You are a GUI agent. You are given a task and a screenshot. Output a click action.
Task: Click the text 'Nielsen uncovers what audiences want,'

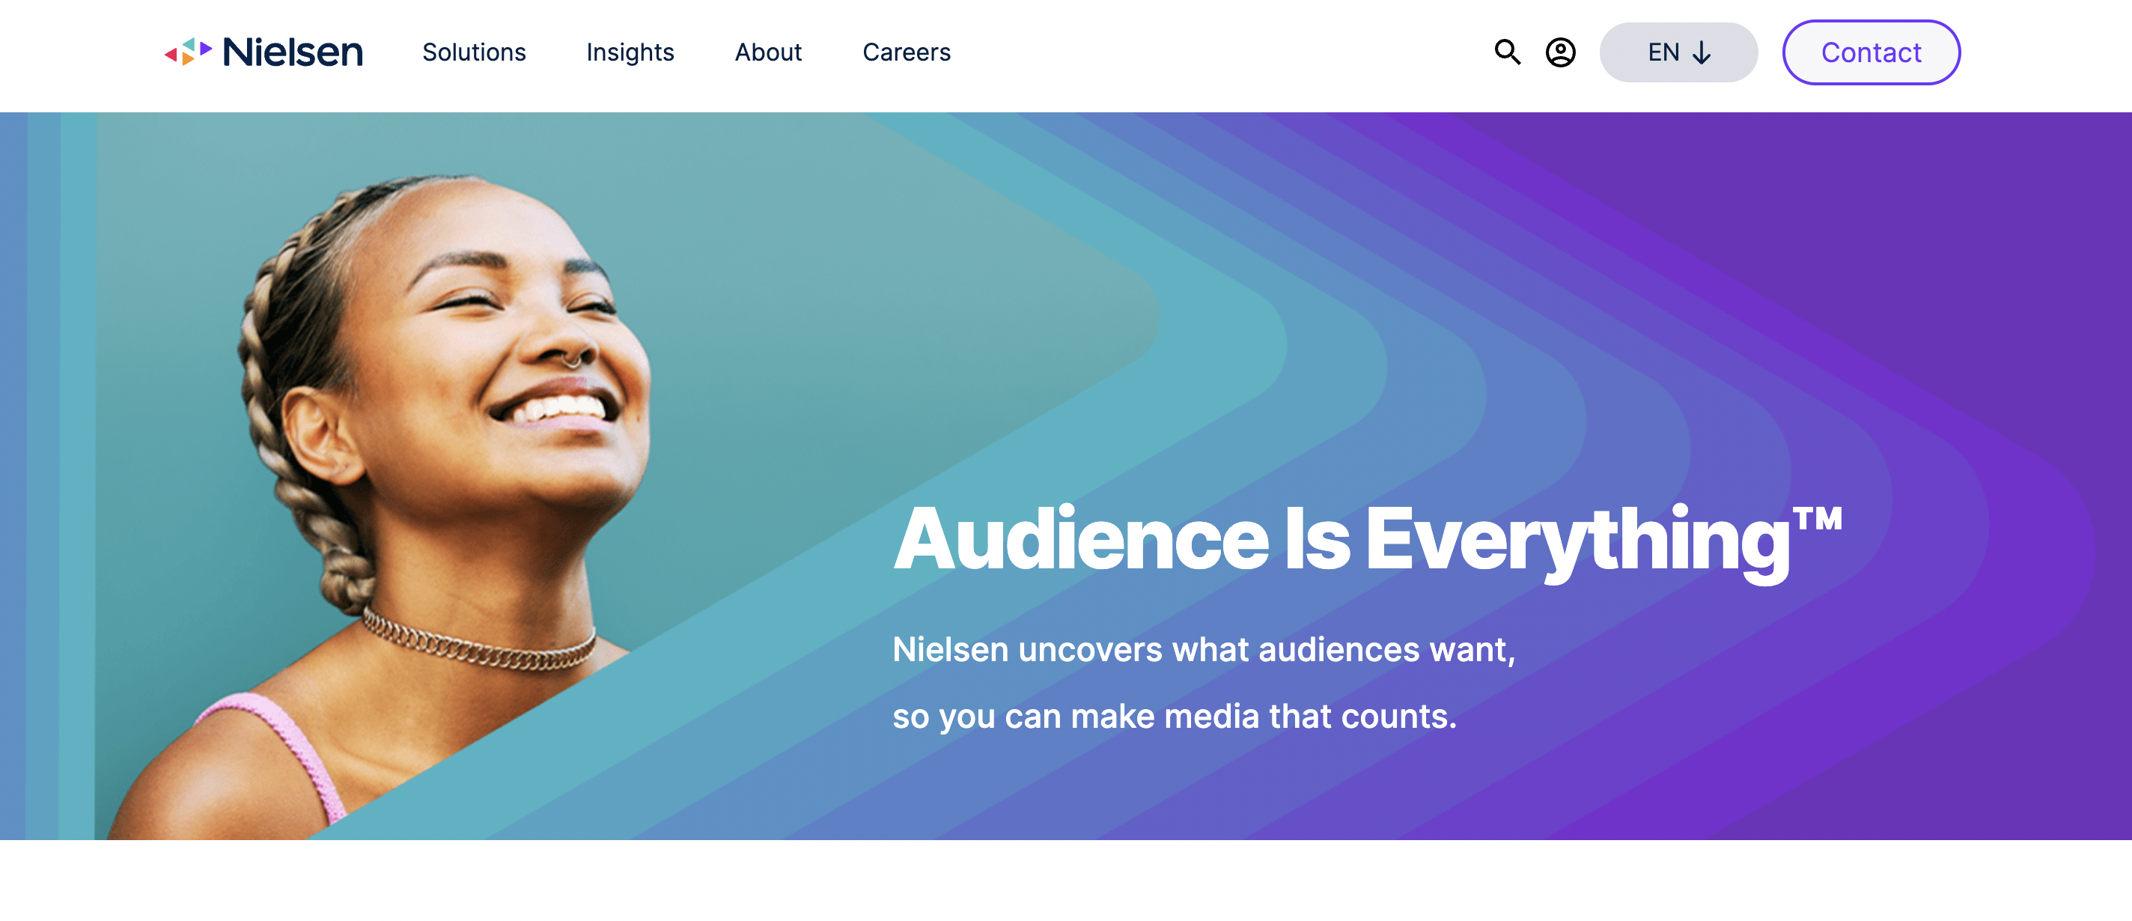(1204, 650)
